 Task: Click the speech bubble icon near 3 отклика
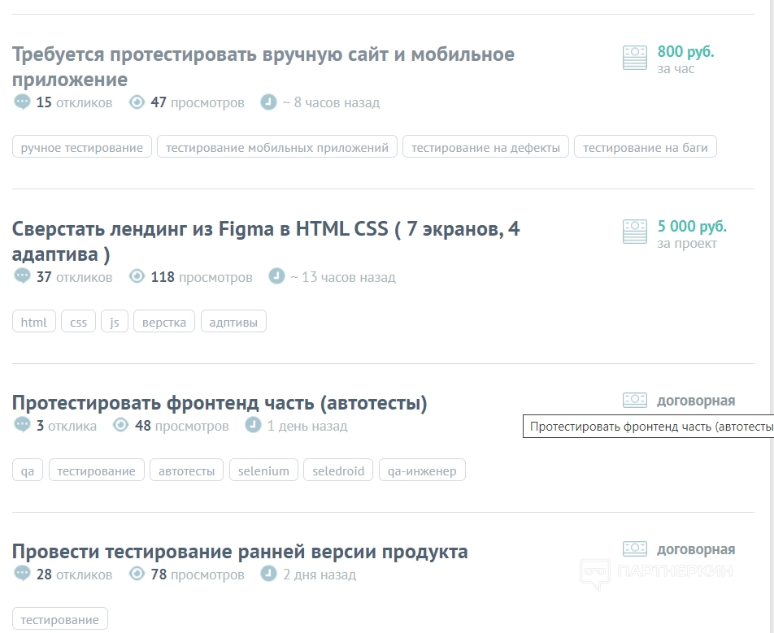pos(22,425)
